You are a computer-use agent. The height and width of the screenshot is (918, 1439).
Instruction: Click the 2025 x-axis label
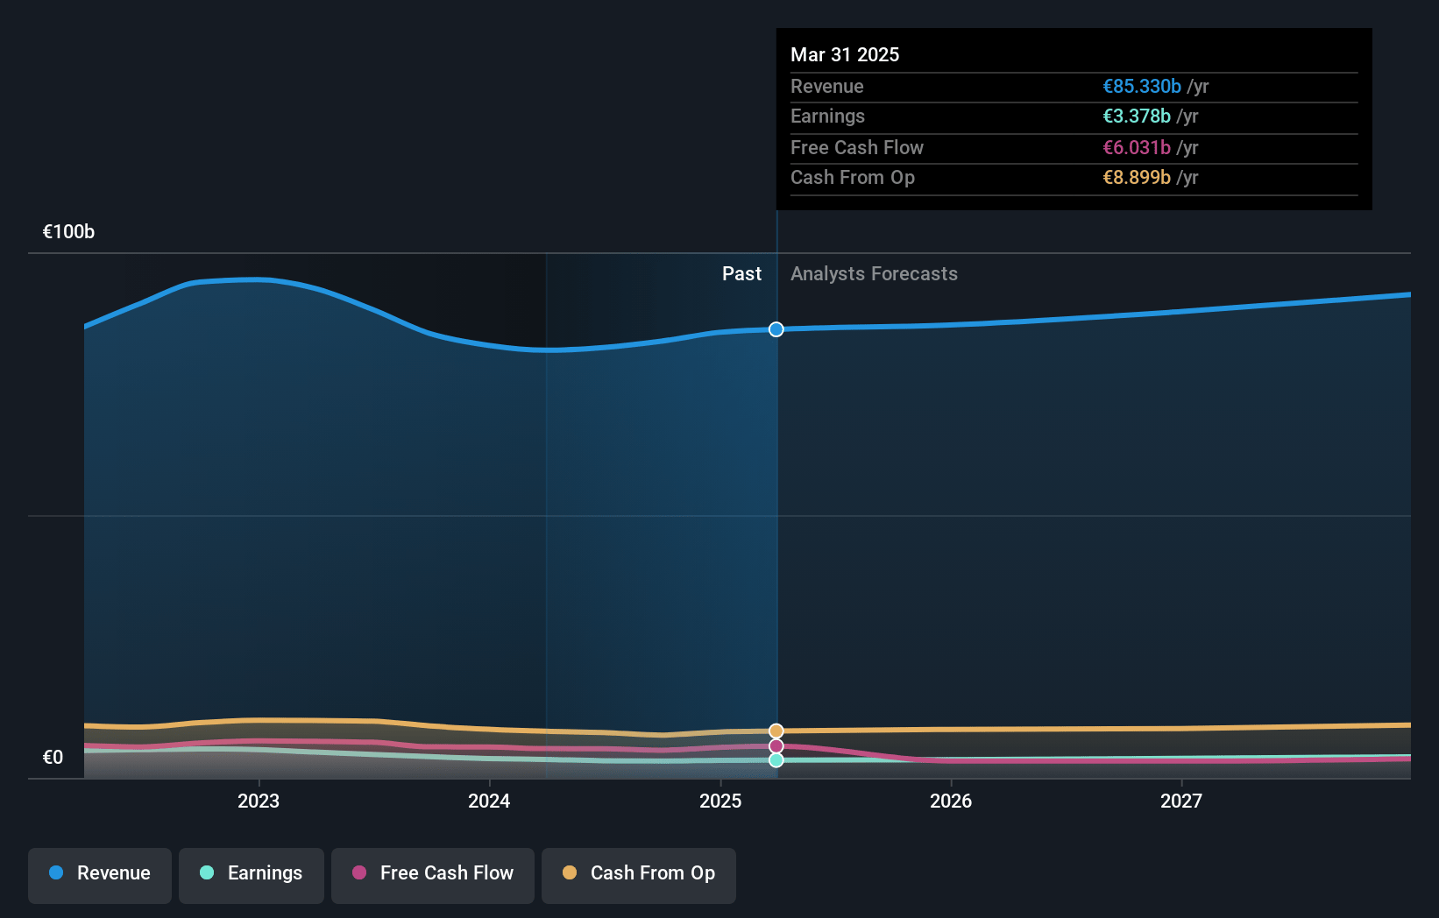tap(720, 801)
